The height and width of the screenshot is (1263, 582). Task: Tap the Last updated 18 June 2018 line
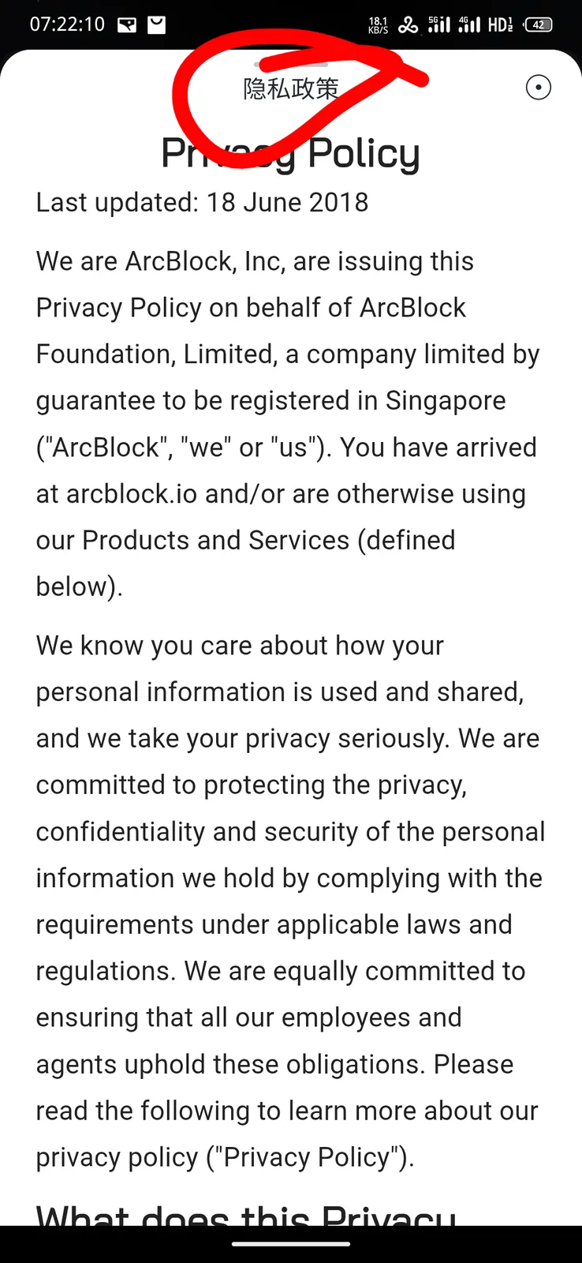point(202,203)
